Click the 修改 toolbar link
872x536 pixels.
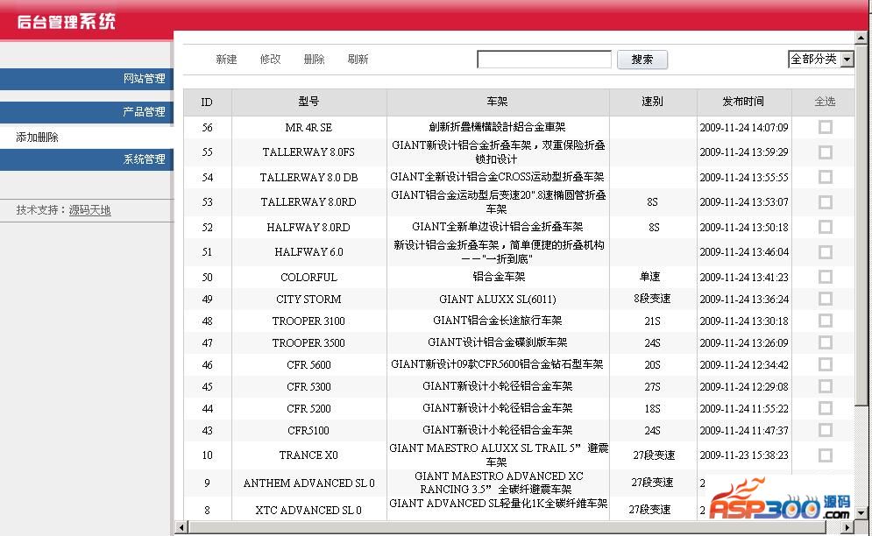point(270,59)
